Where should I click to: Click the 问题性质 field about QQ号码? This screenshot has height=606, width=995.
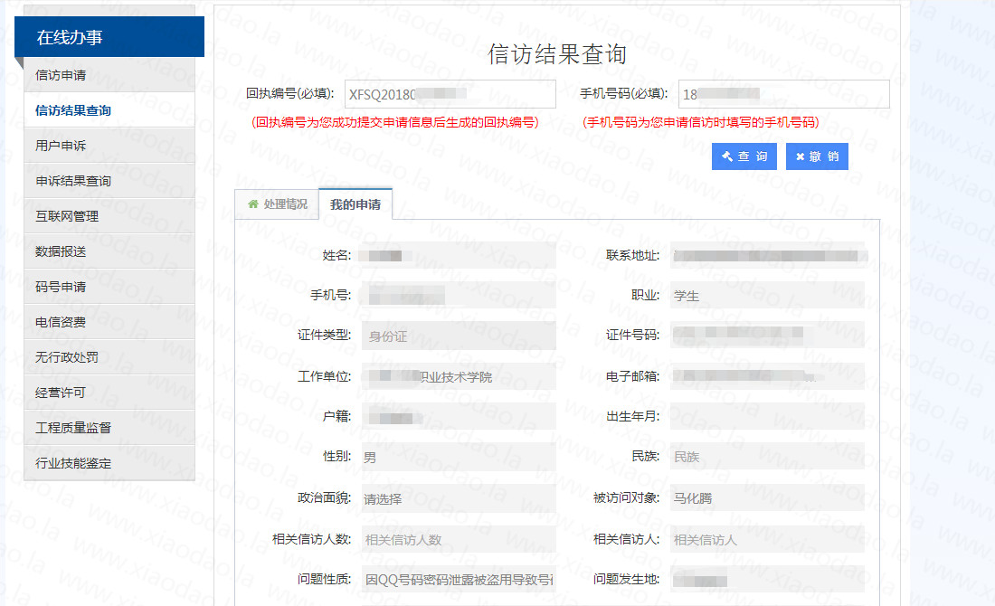click(459, 579)
